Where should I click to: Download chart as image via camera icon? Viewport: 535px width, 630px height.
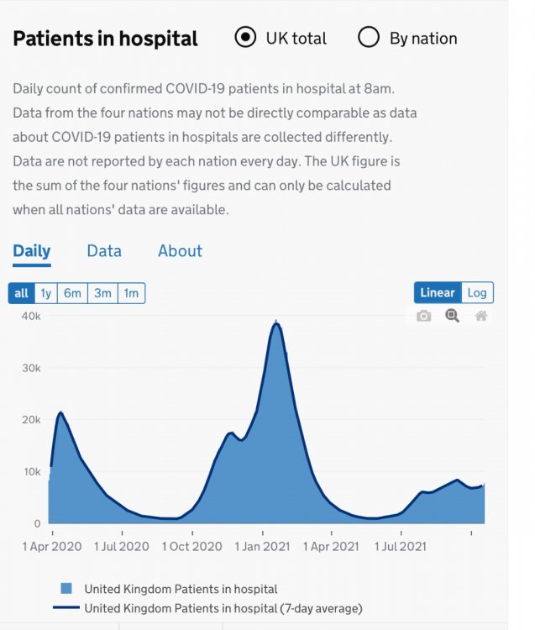point(424,316)
